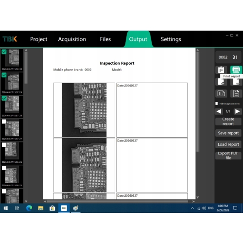Image resolution: width=243 pixels, height=243 pixels.
Task: Click the Load report button
Action: (228, 144)
